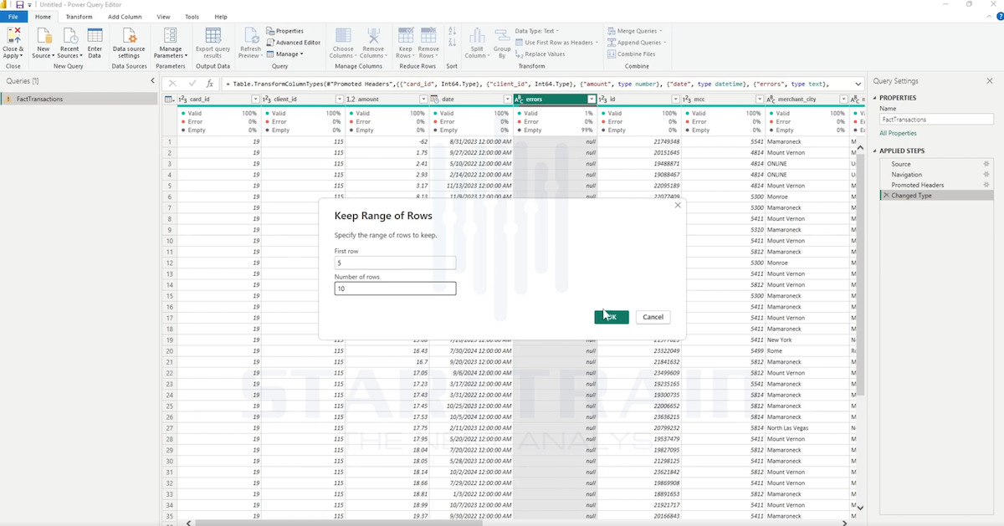This screenshot has width=1004, height=526.
Task: Click the Refresh Preview icon
Action: 250,36
